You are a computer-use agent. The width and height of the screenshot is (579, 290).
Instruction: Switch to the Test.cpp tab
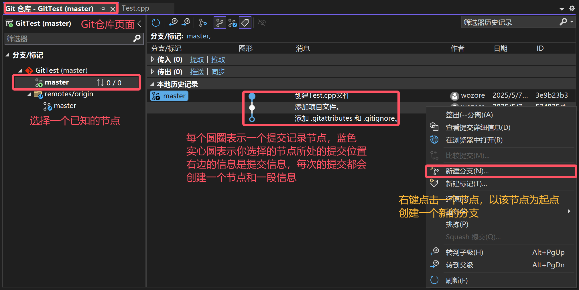(x=135, y=8)
